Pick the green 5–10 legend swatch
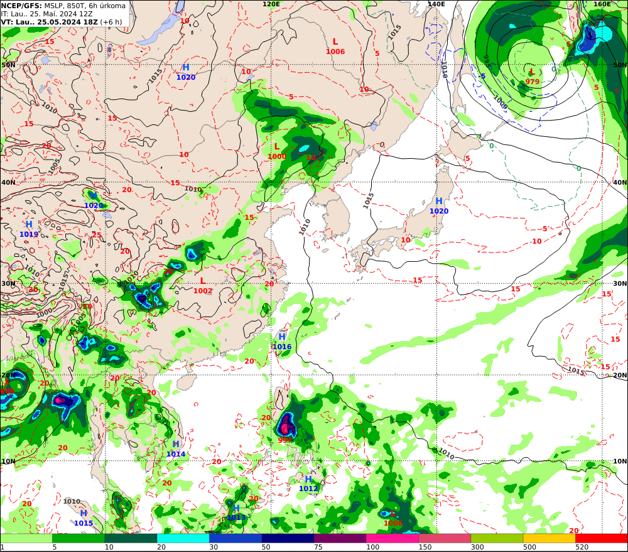Screen dimensions: 628x552 pos(78,538)
